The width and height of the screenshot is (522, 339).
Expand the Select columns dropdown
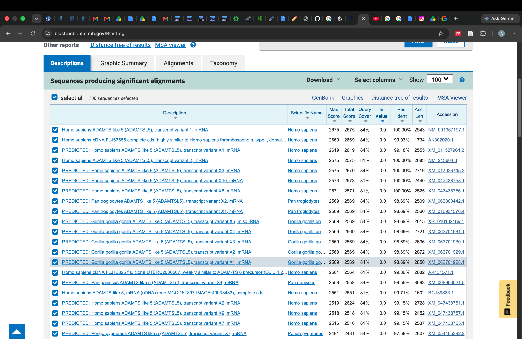click(x=379, y=80)
